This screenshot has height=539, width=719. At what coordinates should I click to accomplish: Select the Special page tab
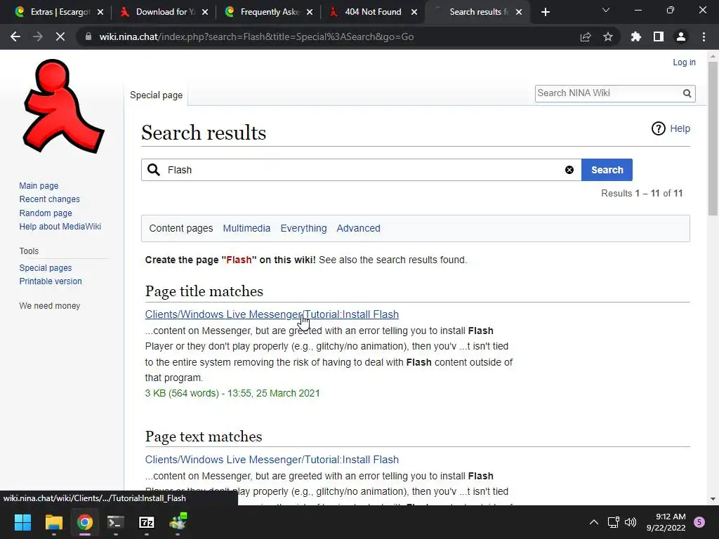[156, 95]
